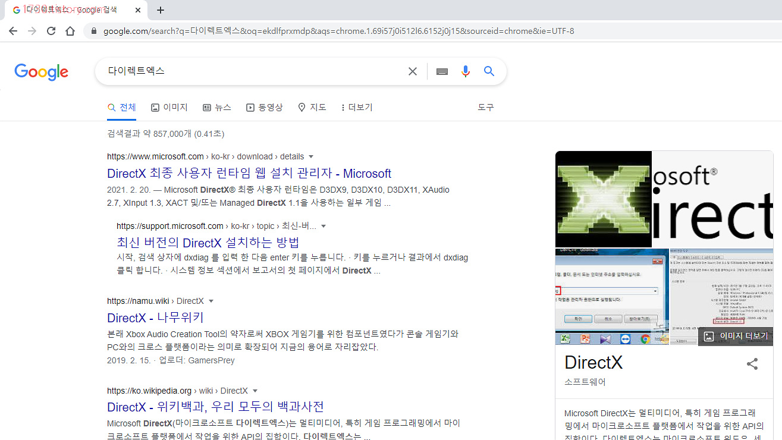
Task: Switch to the 뉴스 tab
Action: point(217,108)
